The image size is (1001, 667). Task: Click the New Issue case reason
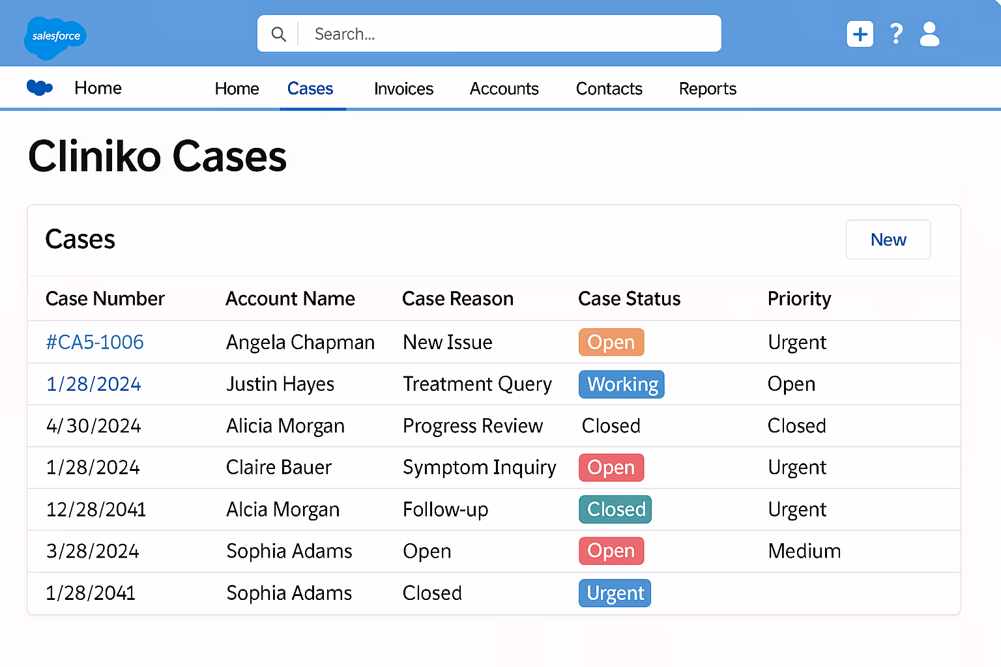point(448,342)
